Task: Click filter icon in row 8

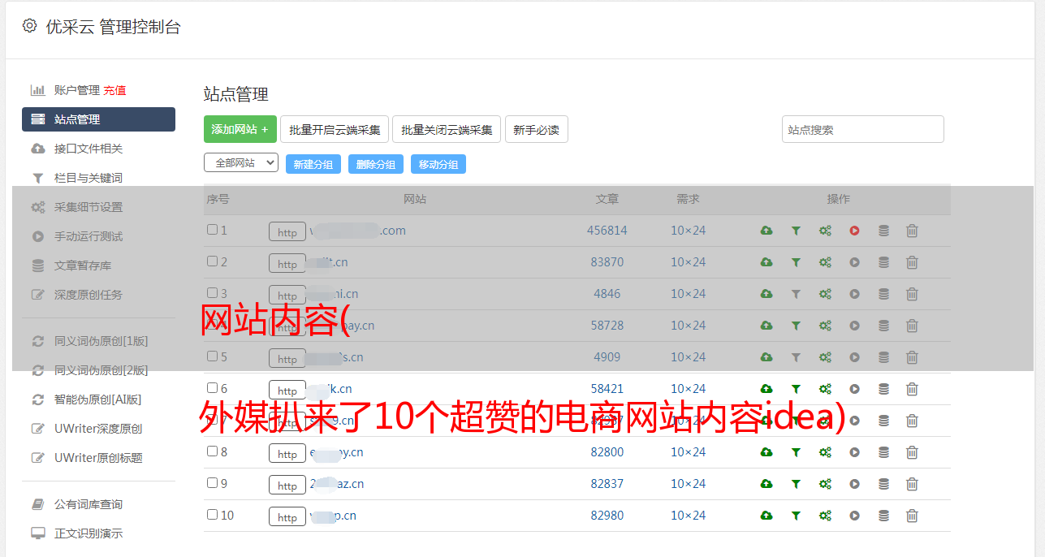Action: click(796, 452)
